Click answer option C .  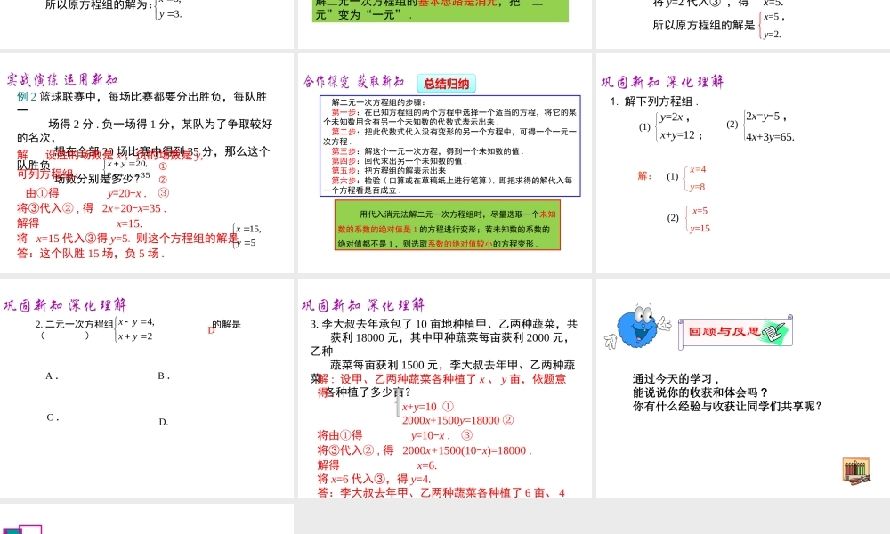[x=53, y=417]
